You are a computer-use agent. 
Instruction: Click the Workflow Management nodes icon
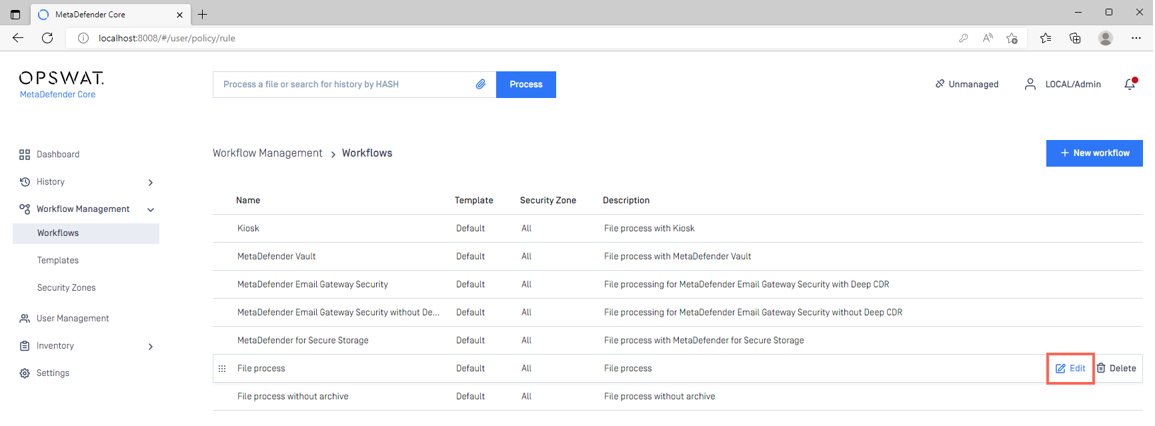25,209
